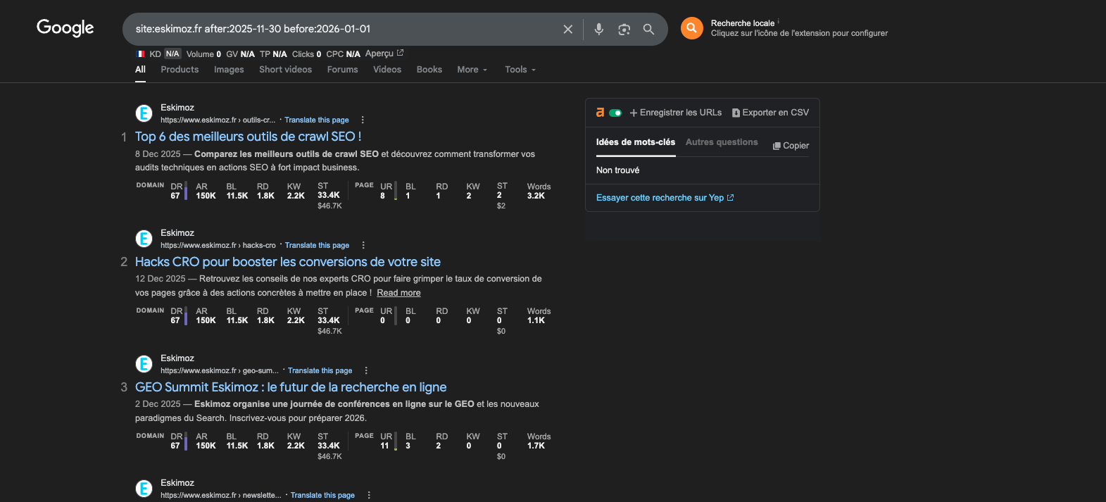
Task: Click the Recherche locale title text
Action: [743, 23]
